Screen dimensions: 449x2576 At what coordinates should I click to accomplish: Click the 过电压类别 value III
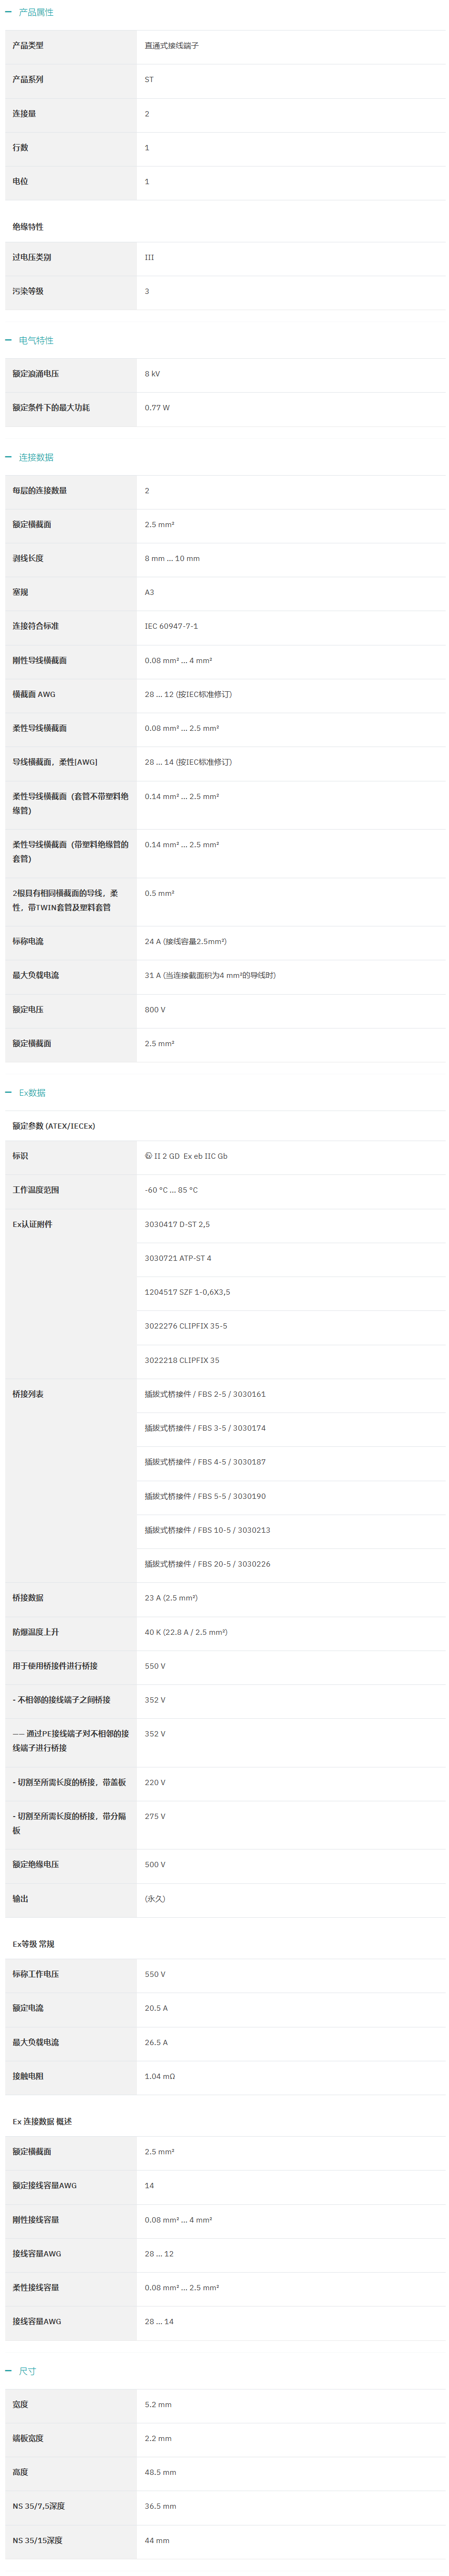pos(149,258)
